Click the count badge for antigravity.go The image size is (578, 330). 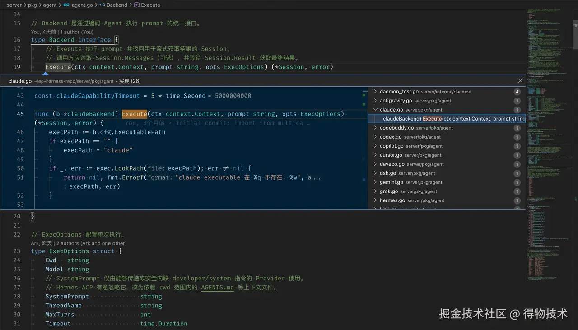tap(517, 101)
